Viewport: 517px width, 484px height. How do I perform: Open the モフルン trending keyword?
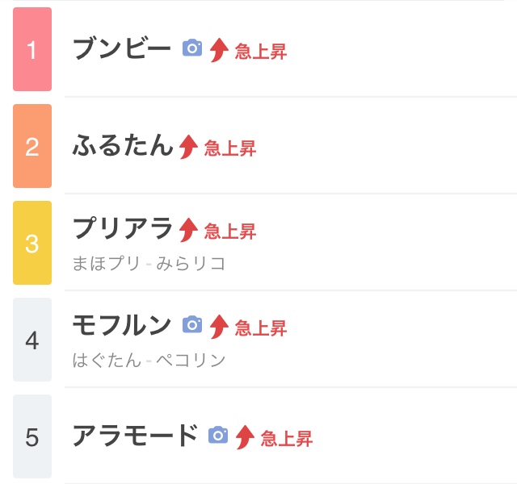click(x=122, y=325)
